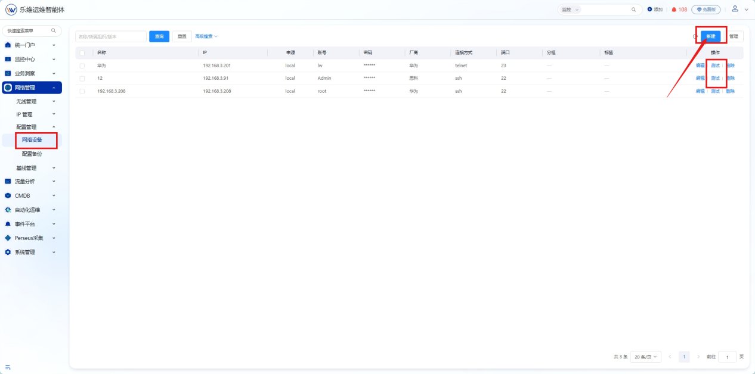This screenshot has width=755, height=374.
Task: Click the 统一门户 home icon
Action: coord(8,45)
